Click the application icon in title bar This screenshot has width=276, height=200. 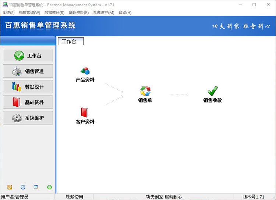pyautogui.click(x=5, y=5)
